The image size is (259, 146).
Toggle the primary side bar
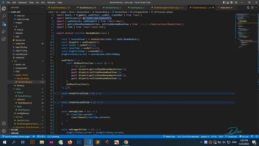coord(224,2)
